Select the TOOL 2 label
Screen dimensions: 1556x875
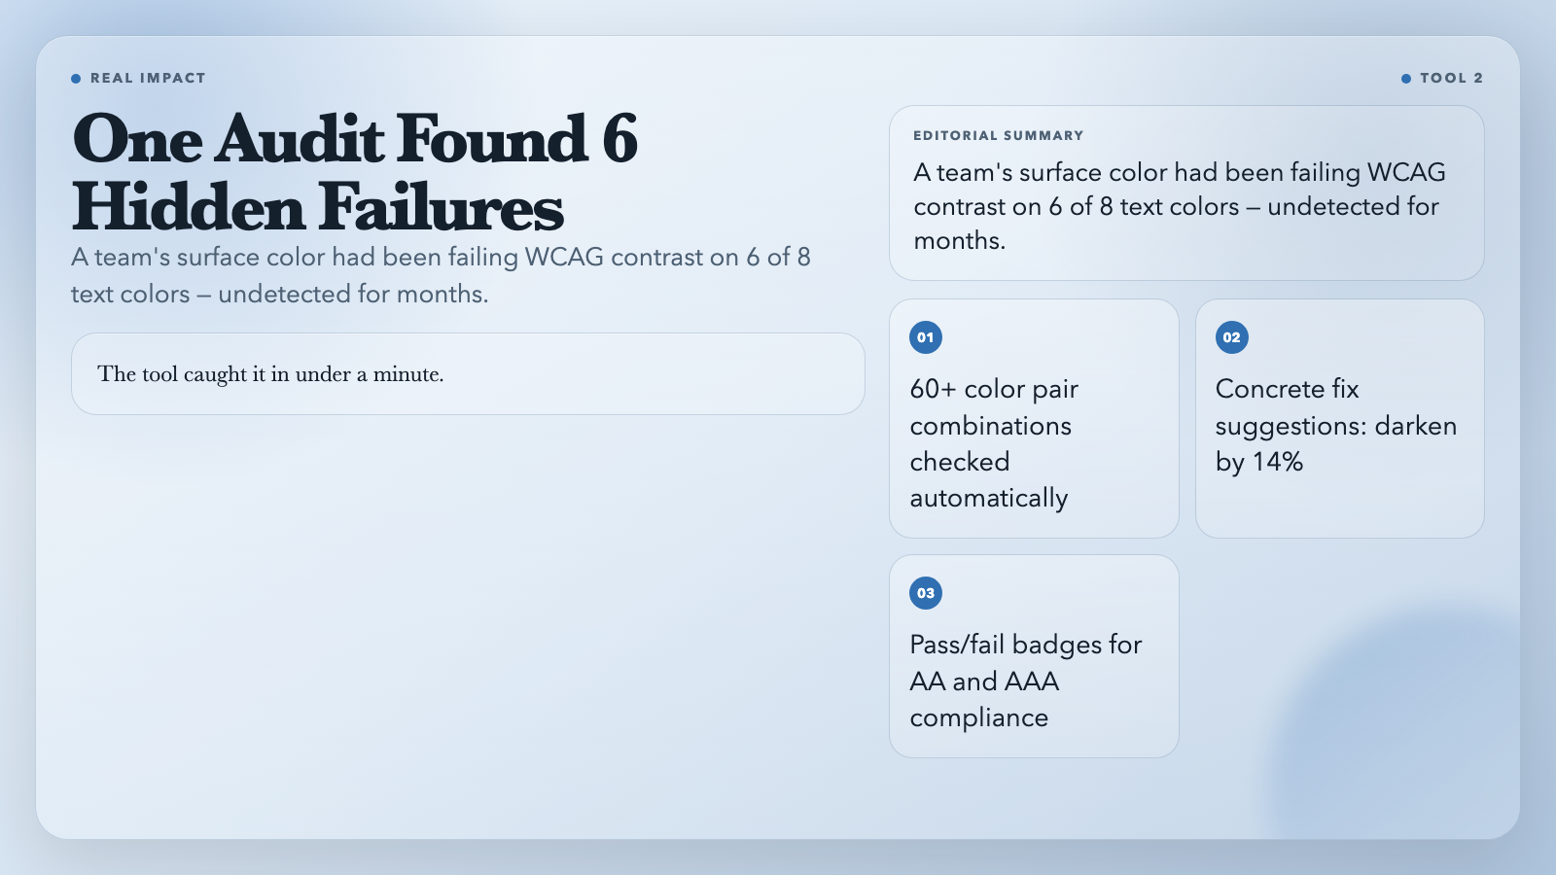(1451, 78)
